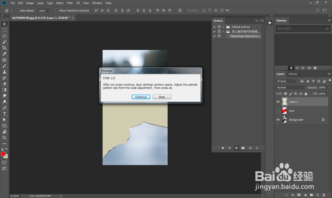Select the Move tool
Viewport: 332px width, 198px height.
[4, 24]
